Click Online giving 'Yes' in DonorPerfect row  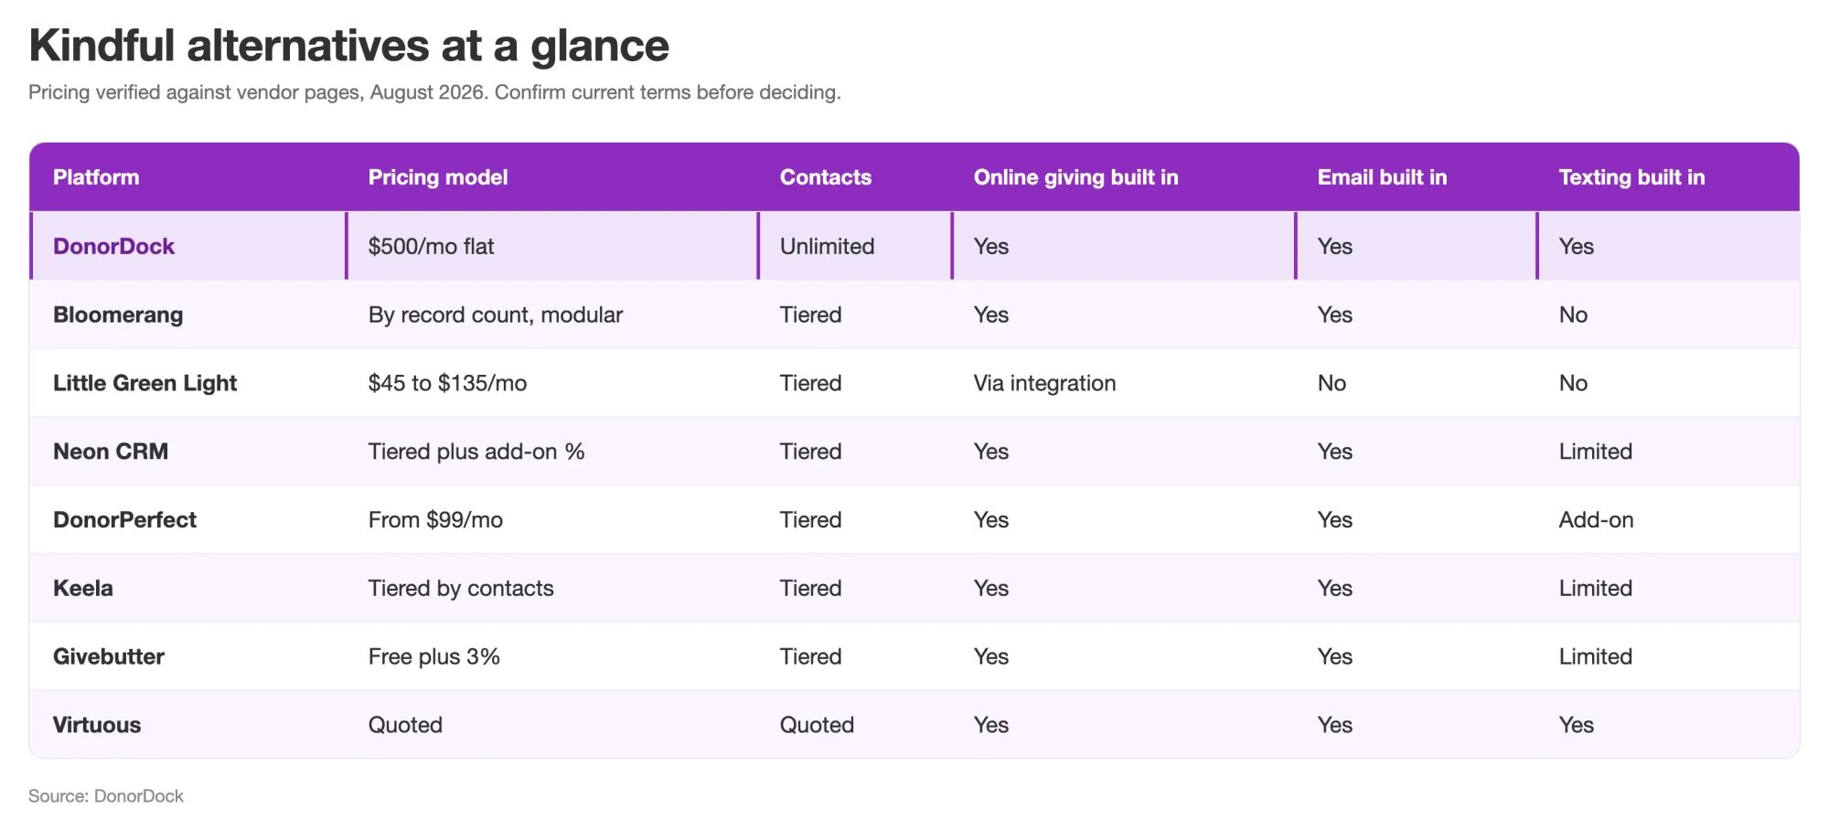[990, 519]
